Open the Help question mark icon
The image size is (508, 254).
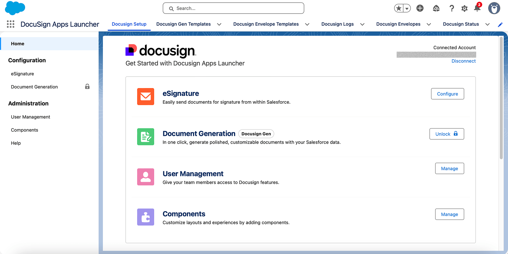452,8
